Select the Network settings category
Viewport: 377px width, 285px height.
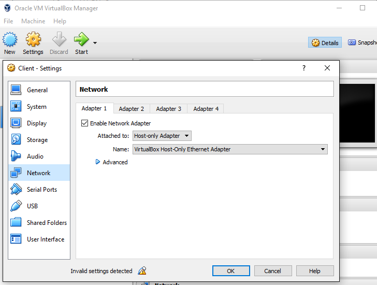click(39, 173)
